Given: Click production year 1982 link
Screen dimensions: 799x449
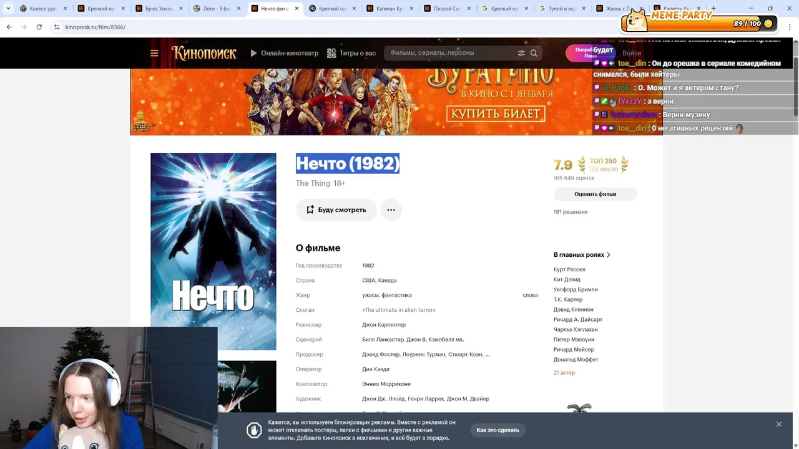Looking at the screenshot, I should click(x=368, y=266).
